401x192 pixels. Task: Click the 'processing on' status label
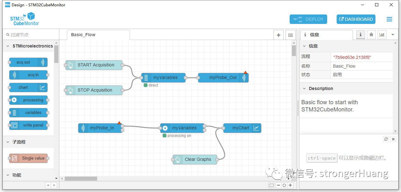pyautogui.click(x=179, y=136)
